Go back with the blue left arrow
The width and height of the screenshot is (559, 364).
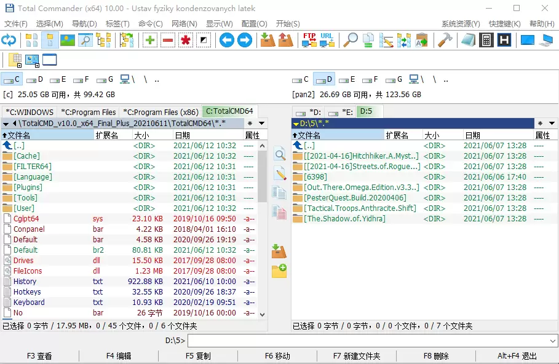(x=227, y=40)
